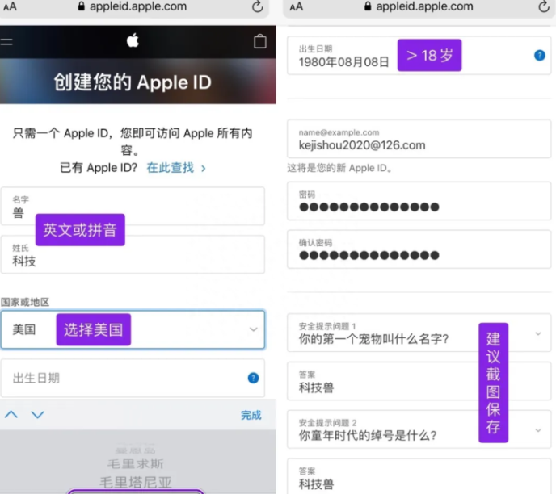Screen dimensions: 556x494
Task: Focus the 姓氏 input field containing 科技
Action: [133, 254]
